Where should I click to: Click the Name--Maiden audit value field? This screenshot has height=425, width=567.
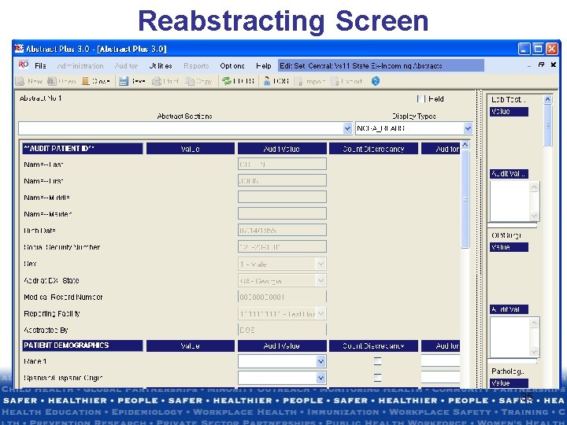pos(282,213)
